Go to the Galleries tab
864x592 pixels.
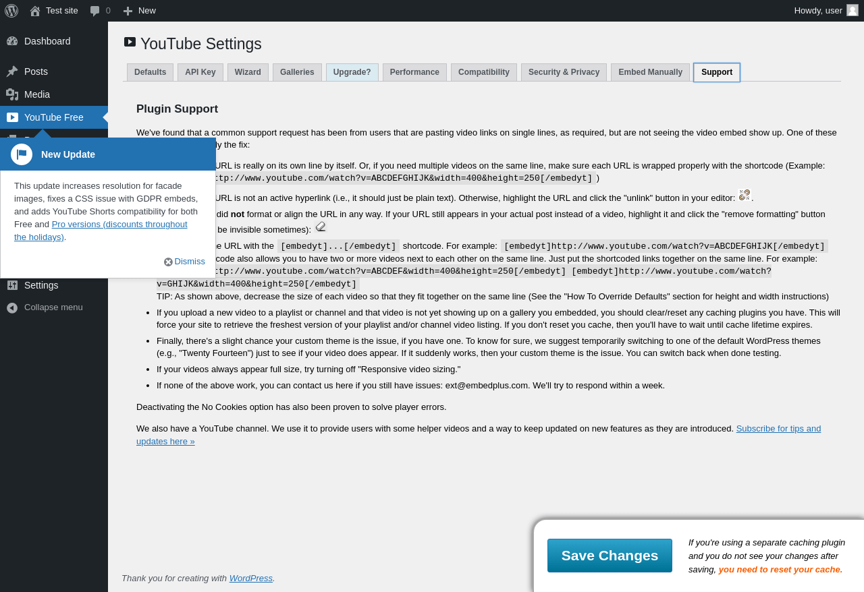tap(297, 72)
